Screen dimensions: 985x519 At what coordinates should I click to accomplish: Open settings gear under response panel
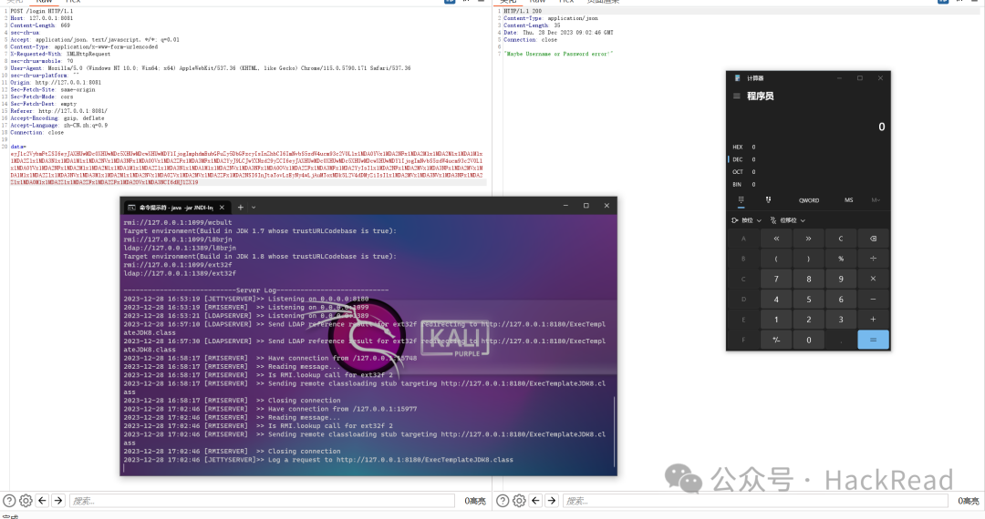(519, 500)
